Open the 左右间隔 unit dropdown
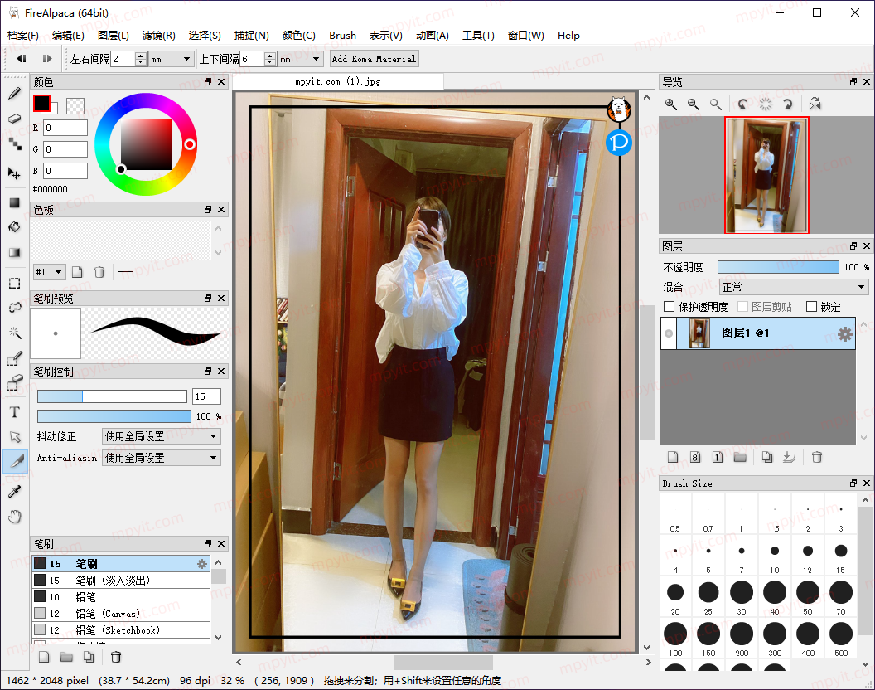 (172, 59)
